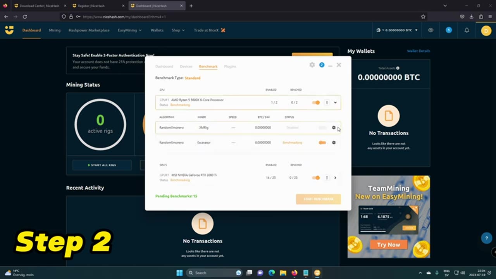Open Wallets in site navigation
496x279 pixels.
pyautogui.click(x=157, y=30)
